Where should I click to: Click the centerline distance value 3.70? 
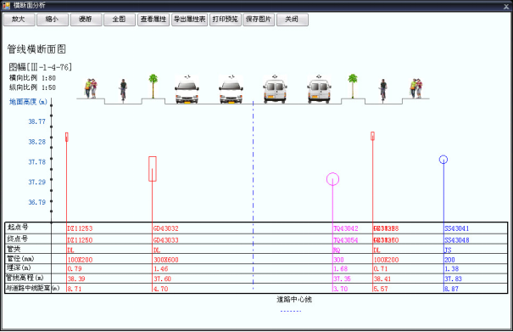pos(341,289)
